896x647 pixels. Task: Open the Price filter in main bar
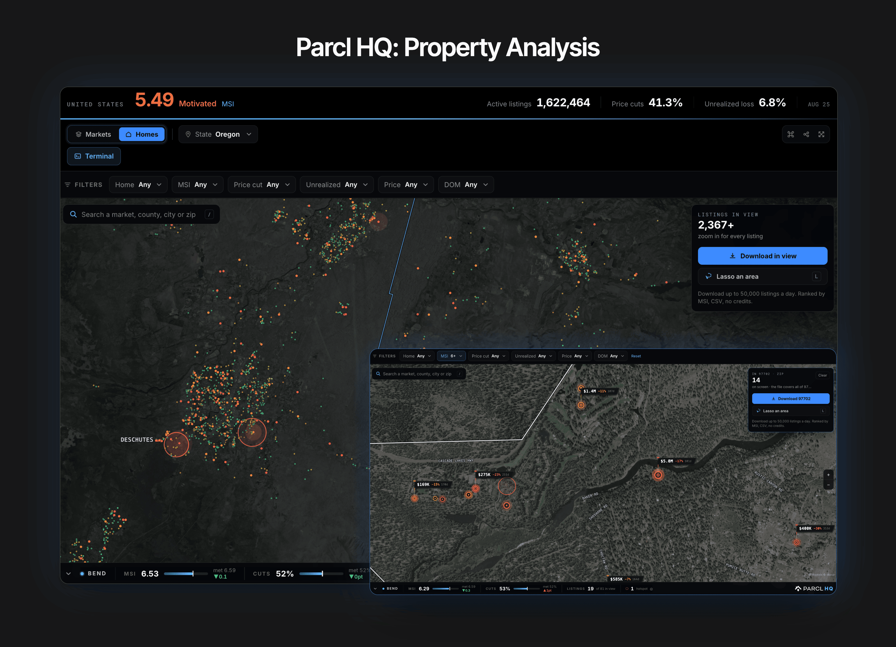pos(406,185)
